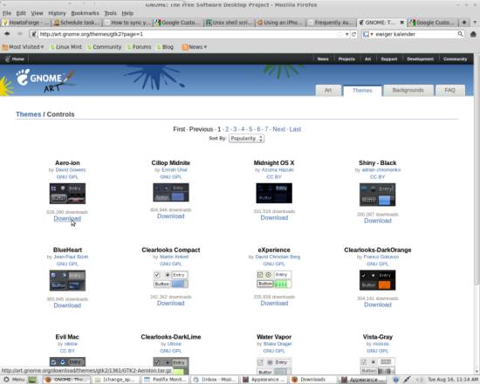The width and height of the screenshot is (480, 384).
Task: Go to page 7 of themes
Action: pos(266,129)
